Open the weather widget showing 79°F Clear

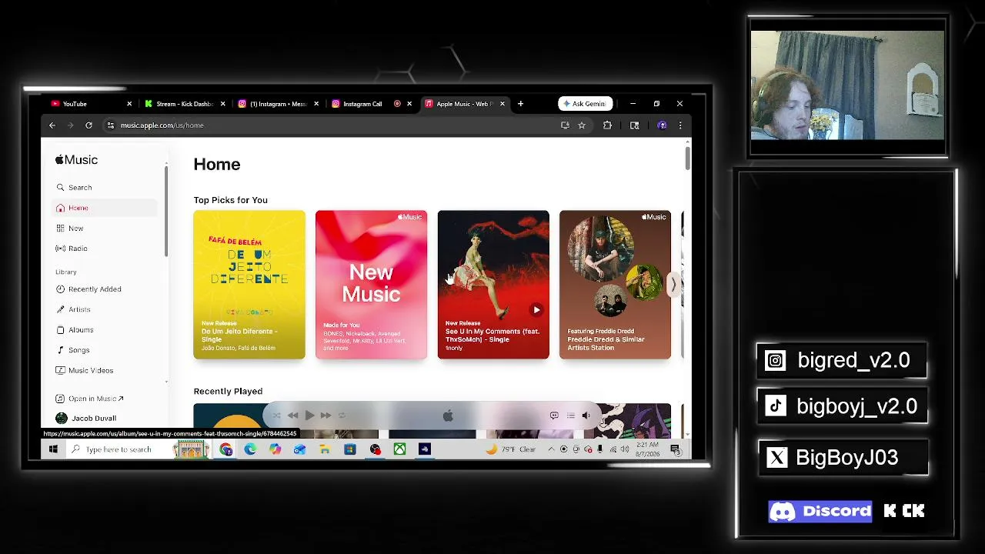click(511, 449)
